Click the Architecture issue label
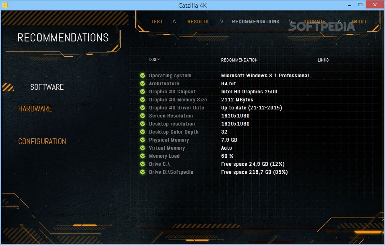Image resolution: width=385 pixels, height=245 pixels. (x=164, y=83)
